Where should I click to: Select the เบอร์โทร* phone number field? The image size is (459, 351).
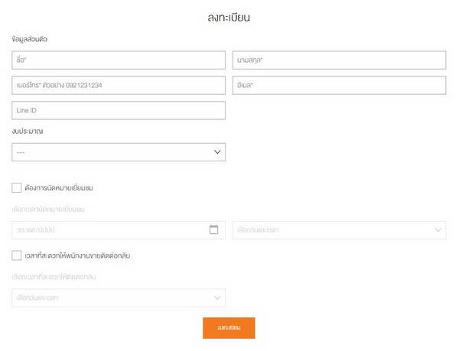(x=119, y=86)
